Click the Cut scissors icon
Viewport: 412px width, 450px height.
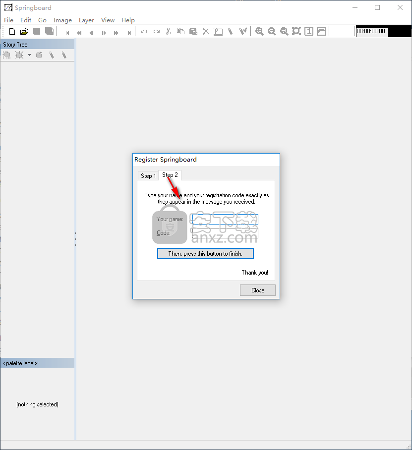(169, 32)
